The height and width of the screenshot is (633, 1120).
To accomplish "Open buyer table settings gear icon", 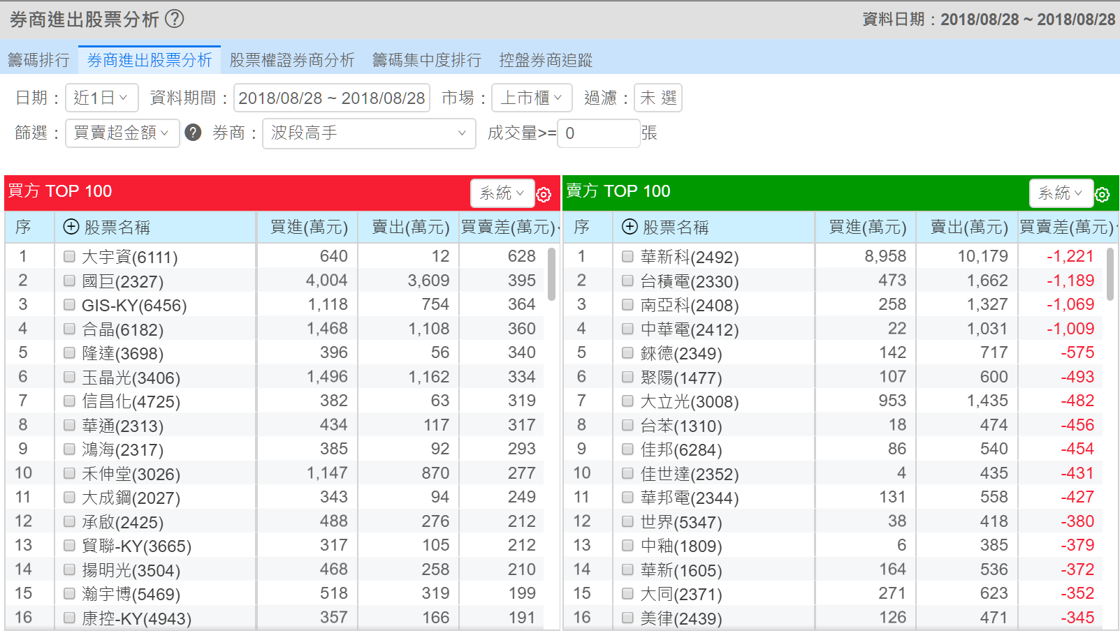I will pos(544,195).
